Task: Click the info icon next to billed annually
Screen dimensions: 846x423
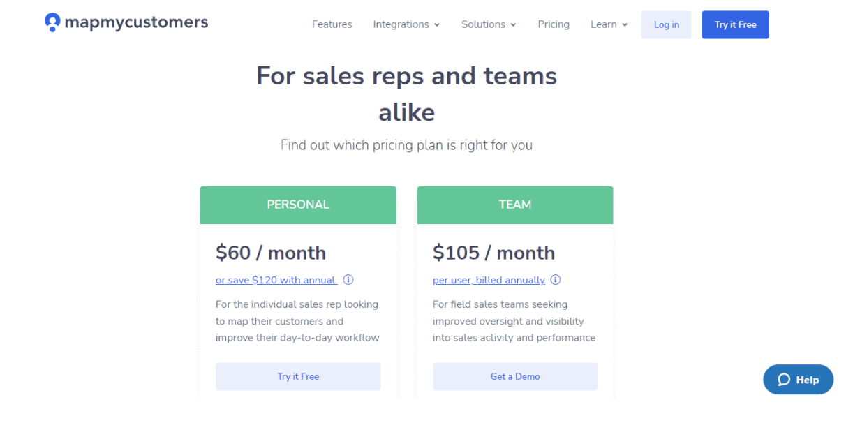Action: click(x=556, y=280)
